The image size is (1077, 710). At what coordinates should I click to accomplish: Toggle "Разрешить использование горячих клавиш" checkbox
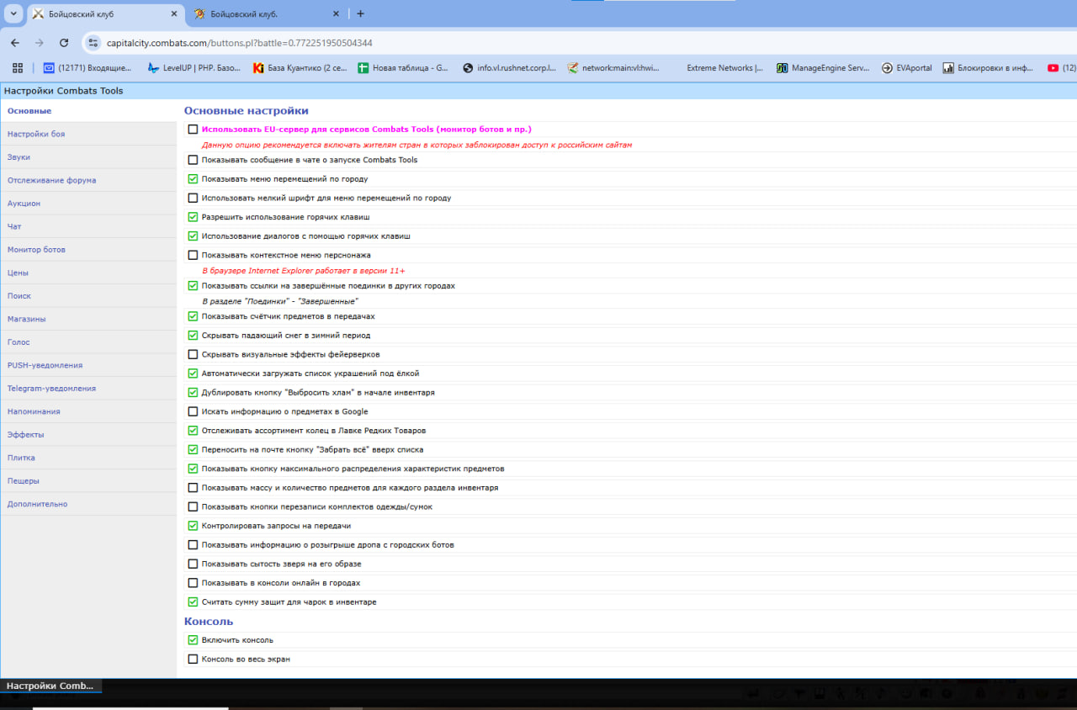pyautogui.click(x=194, y=217)
